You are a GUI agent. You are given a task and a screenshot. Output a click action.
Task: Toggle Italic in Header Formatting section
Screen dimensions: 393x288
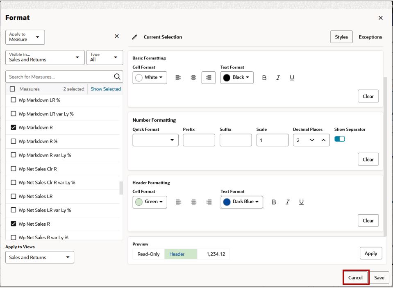pos(288,202)
